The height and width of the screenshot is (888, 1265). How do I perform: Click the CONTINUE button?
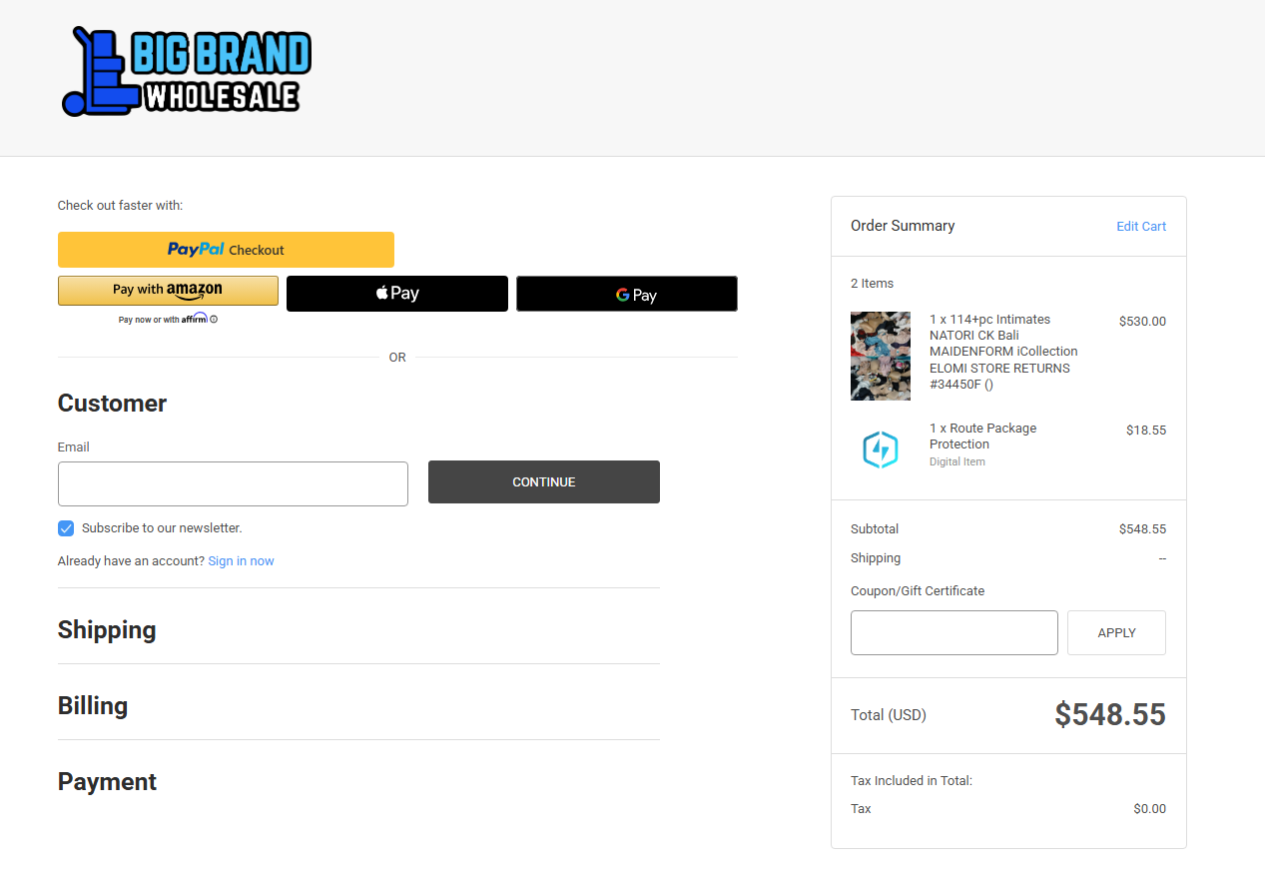pyautogui.click(x=543, y=481)
